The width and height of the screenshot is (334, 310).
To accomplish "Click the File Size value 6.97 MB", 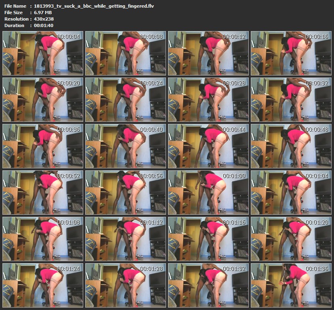I will [x=43, y=13].
